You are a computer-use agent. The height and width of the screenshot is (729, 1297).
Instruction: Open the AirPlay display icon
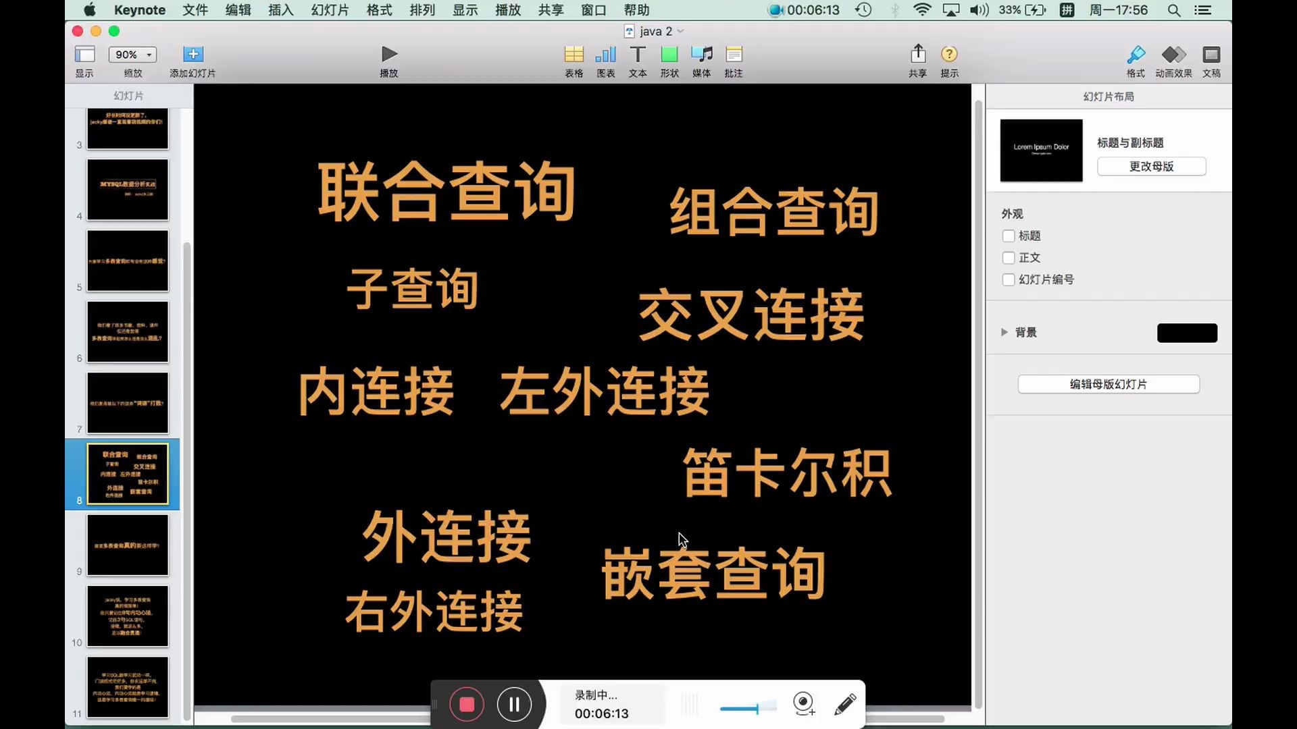pyautogui.click(x=951, y=10)
